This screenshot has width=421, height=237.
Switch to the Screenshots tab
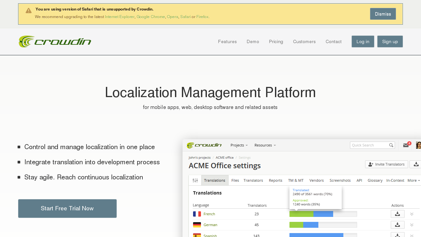coord(340,180)
